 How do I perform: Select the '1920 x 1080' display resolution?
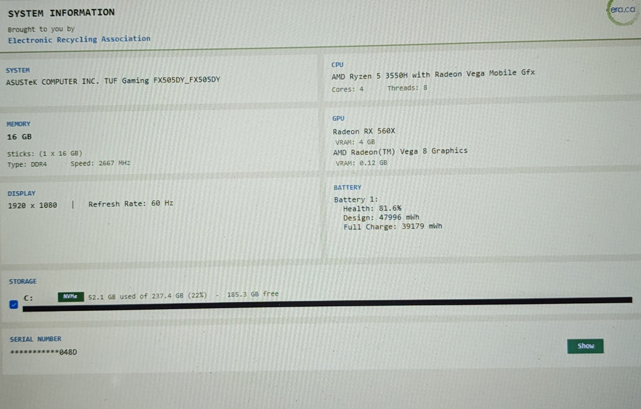click(32, 205)
